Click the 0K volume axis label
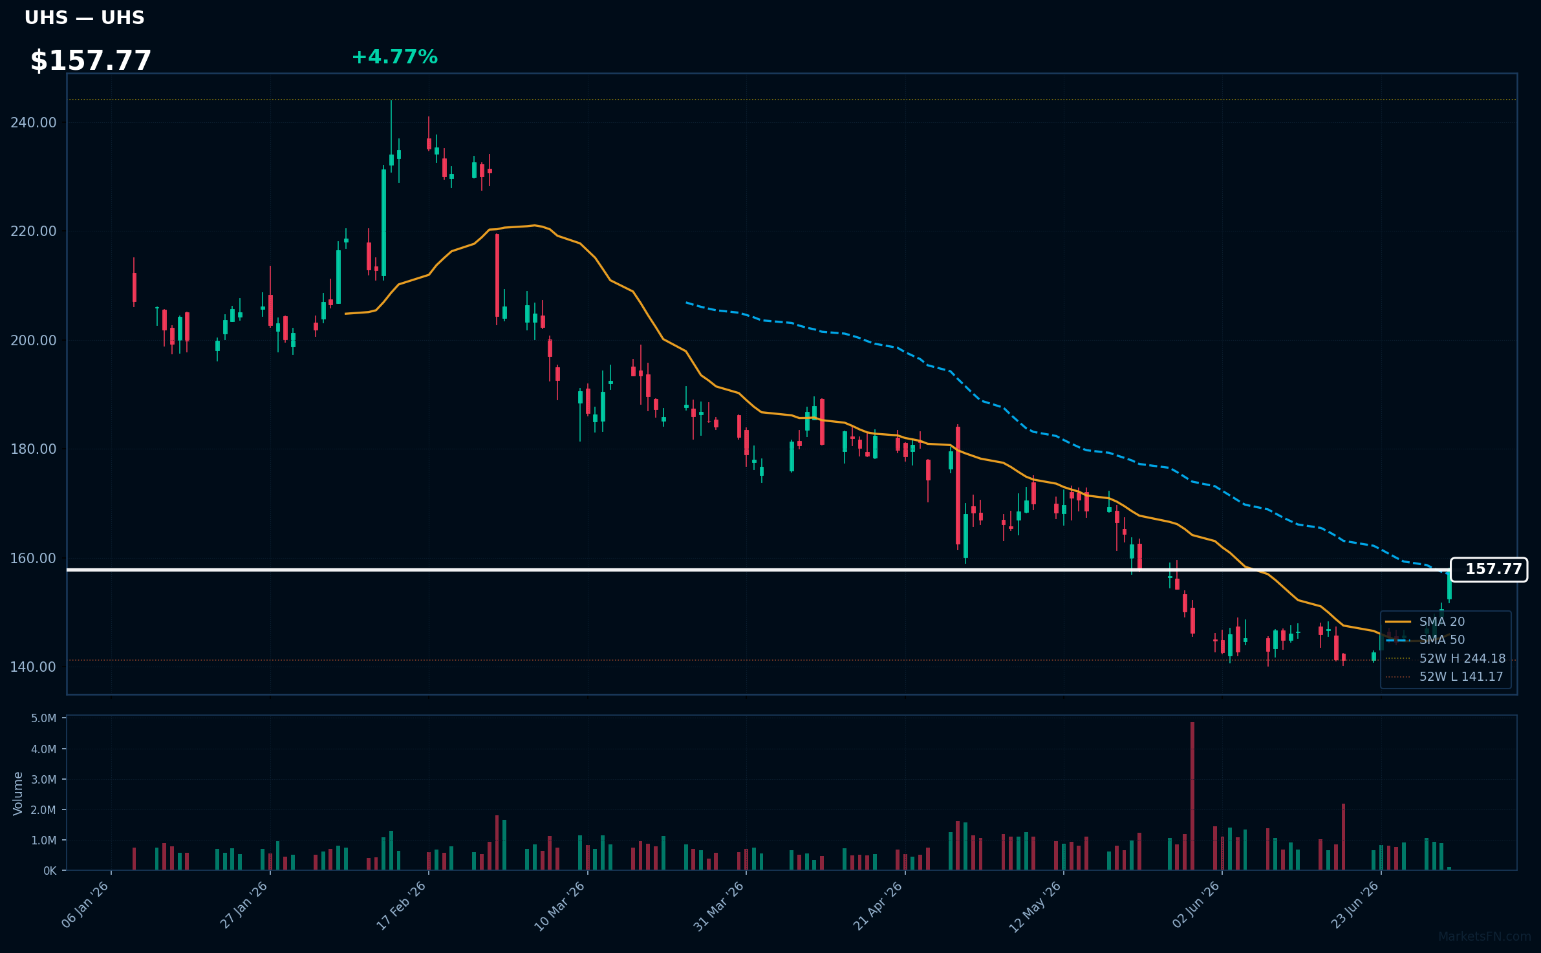Viewport: 1541px width, 953px height. point(50,871)
